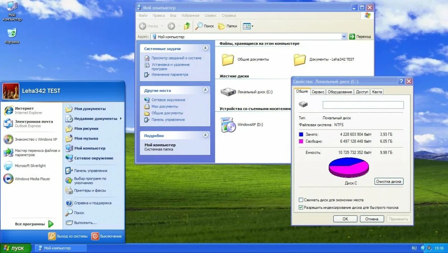Switch to the Сервис tab in Properties
448x253 pixels.
[x=318, y=92]
